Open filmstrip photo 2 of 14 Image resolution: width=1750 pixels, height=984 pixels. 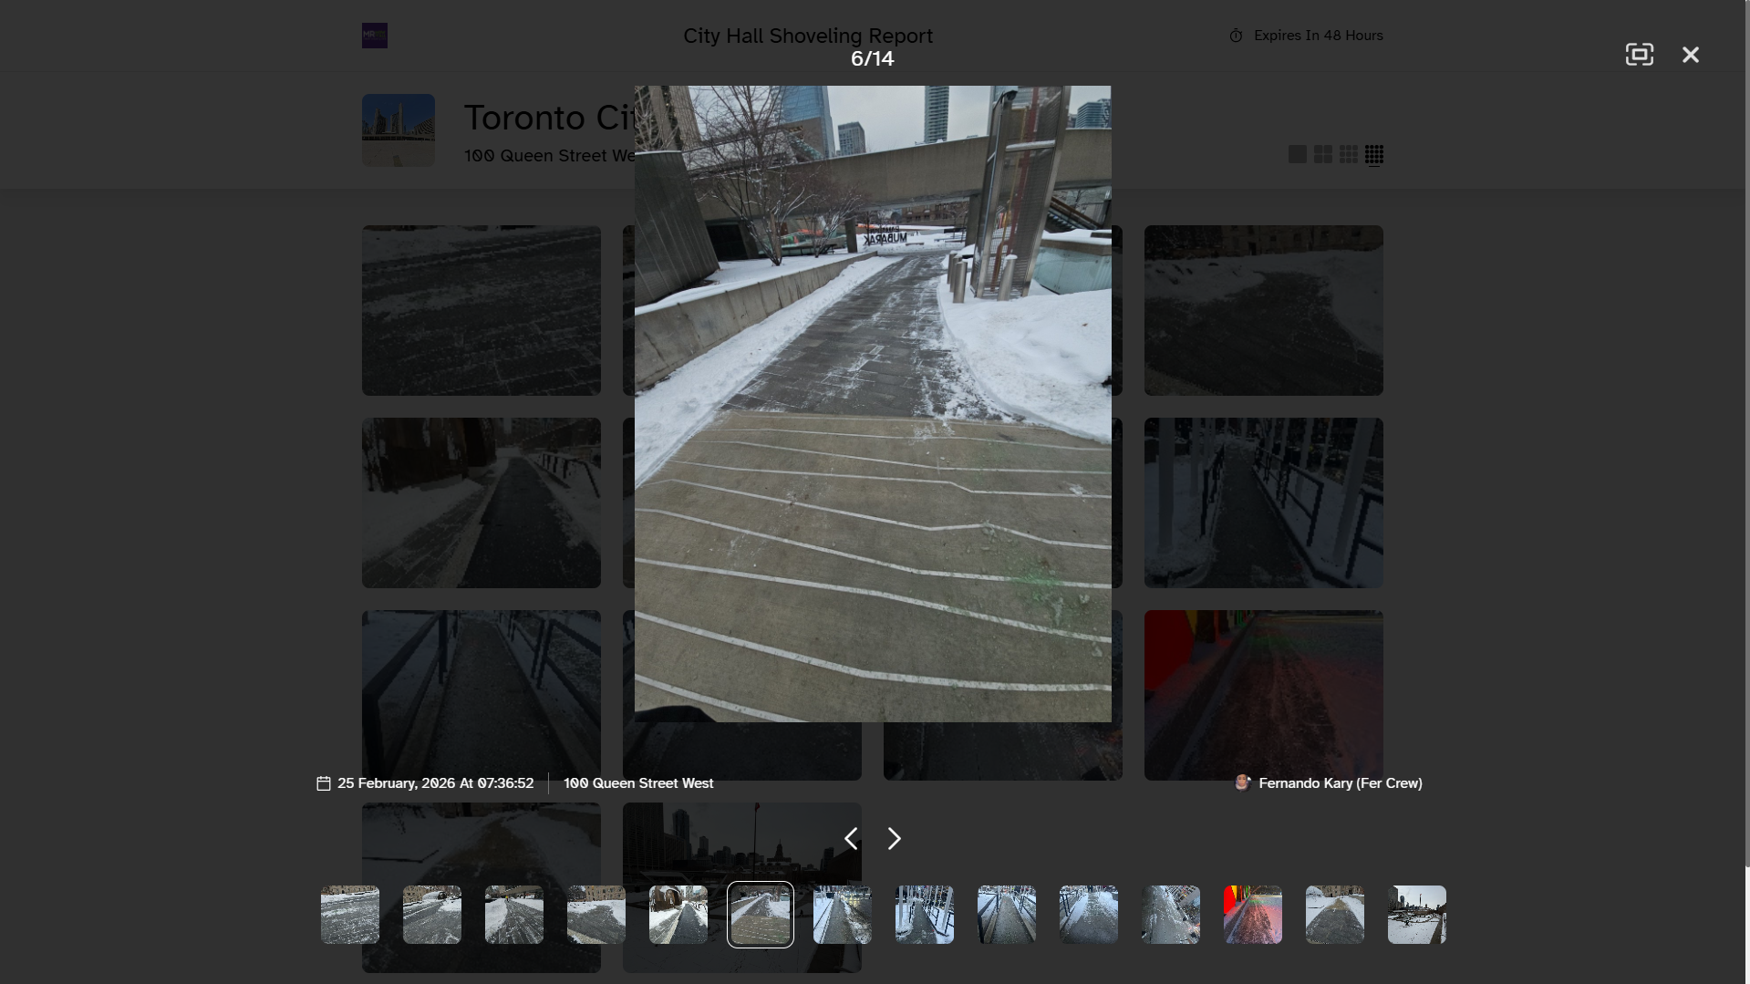(432, 915)
